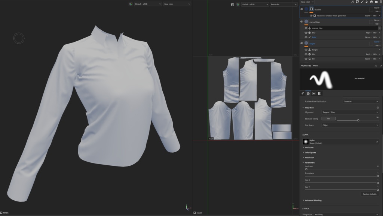The width and height of the screenshot is (383, 216).
Task: Adjust the Hardness slider handle
Action: click(306, 169)
